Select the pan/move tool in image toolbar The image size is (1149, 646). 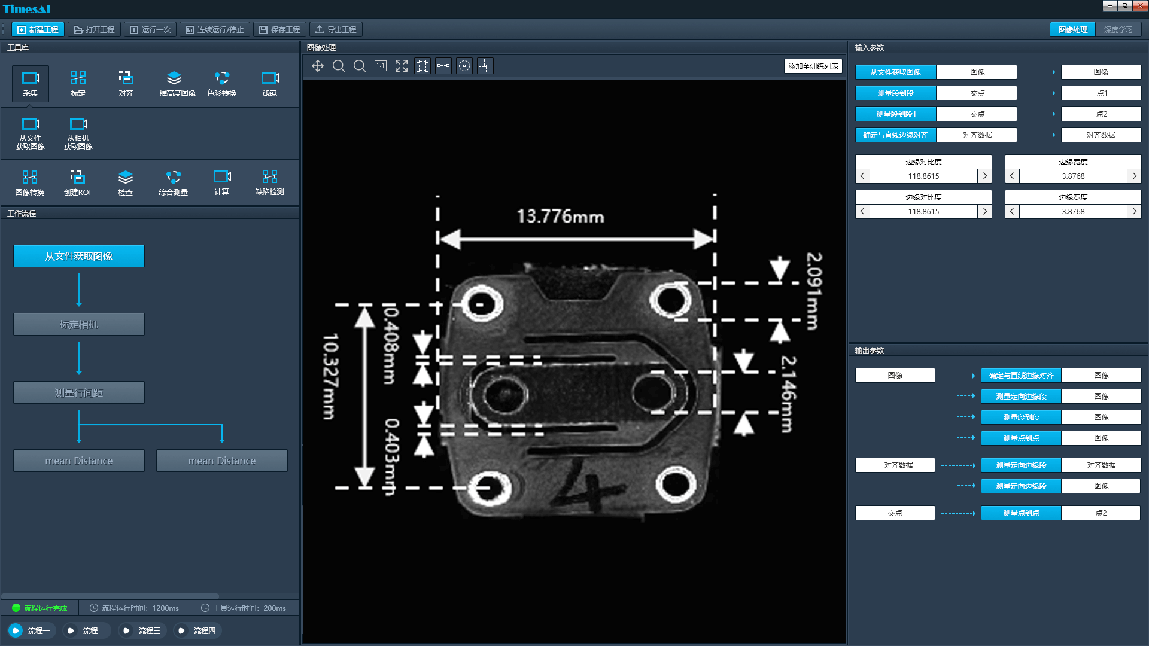(x=318, y=66)
